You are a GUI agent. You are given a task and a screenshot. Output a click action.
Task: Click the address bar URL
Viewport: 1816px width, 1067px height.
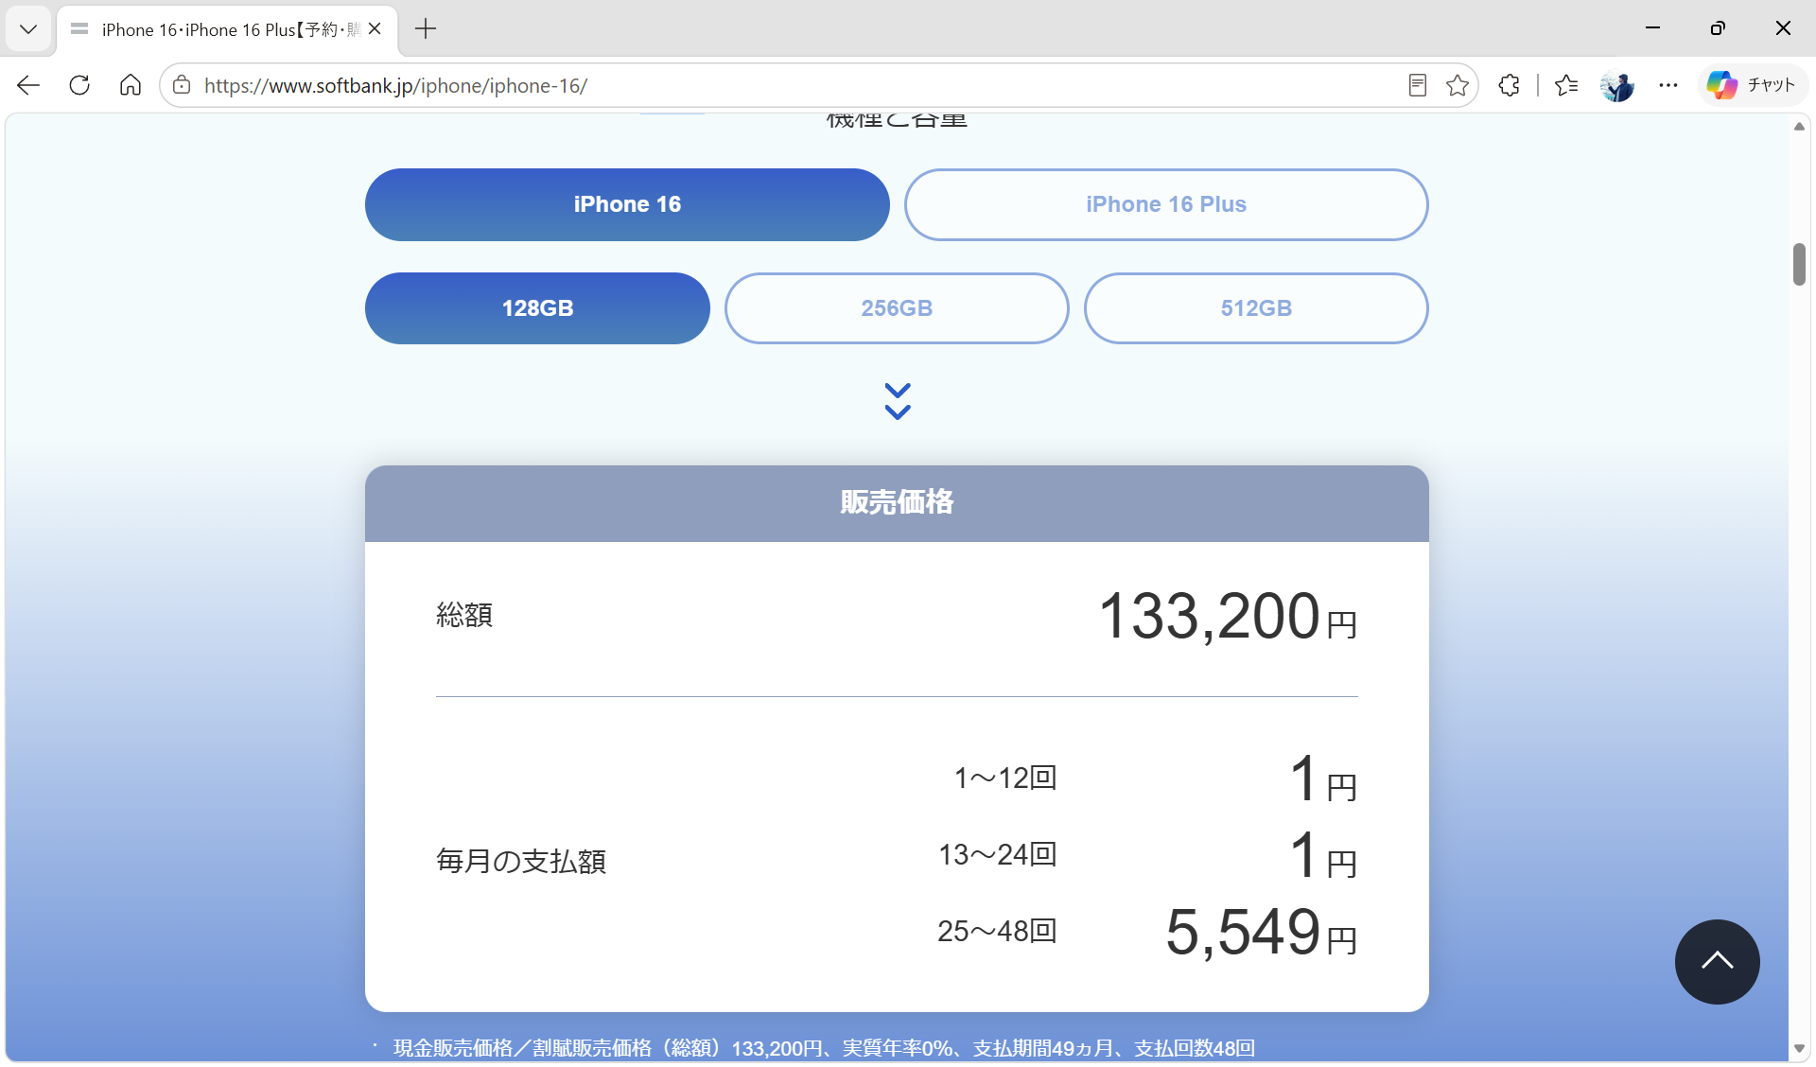pos(395,85)
